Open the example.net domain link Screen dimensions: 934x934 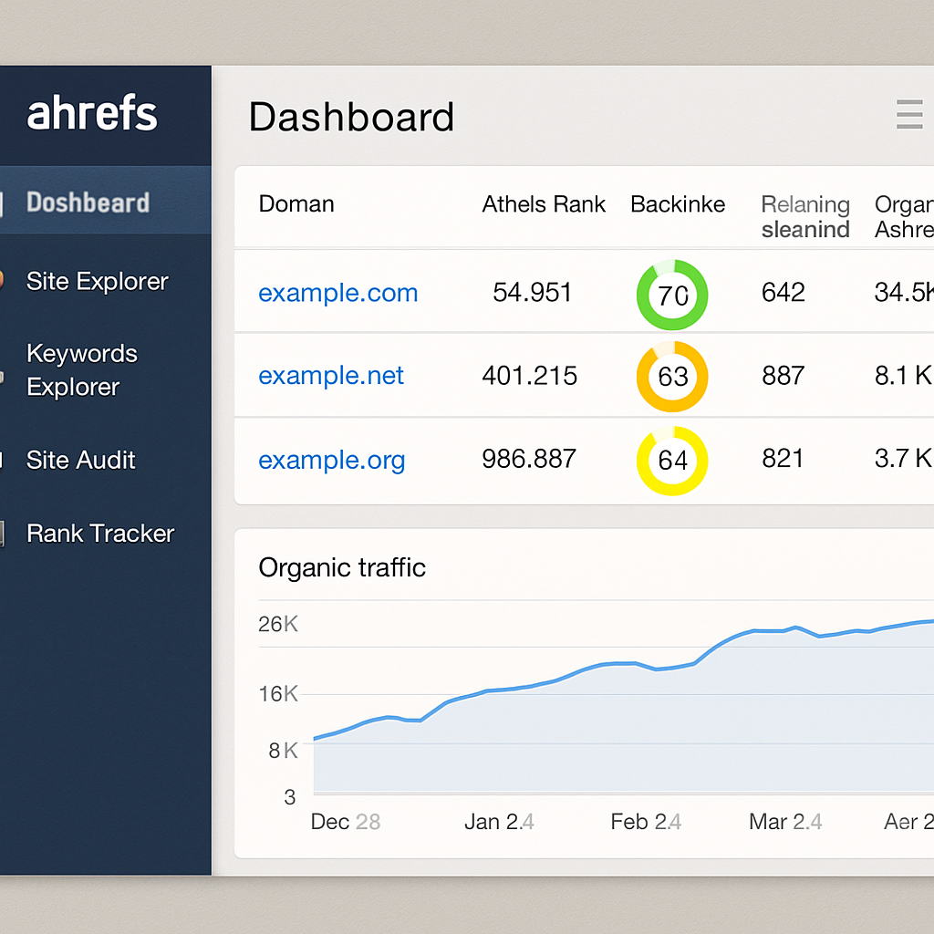331,376
